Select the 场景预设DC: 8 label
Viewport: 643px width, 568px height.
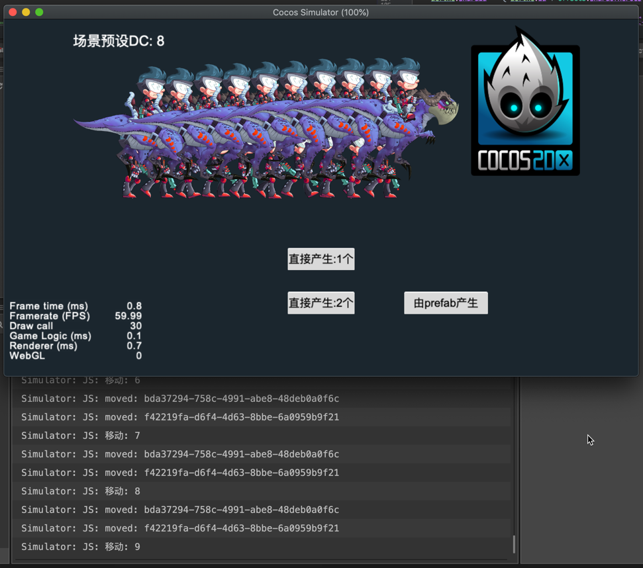119,41
